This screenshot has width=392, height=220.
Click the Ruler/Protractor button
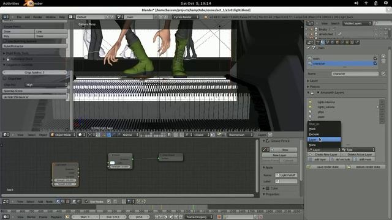pos(35,46)
